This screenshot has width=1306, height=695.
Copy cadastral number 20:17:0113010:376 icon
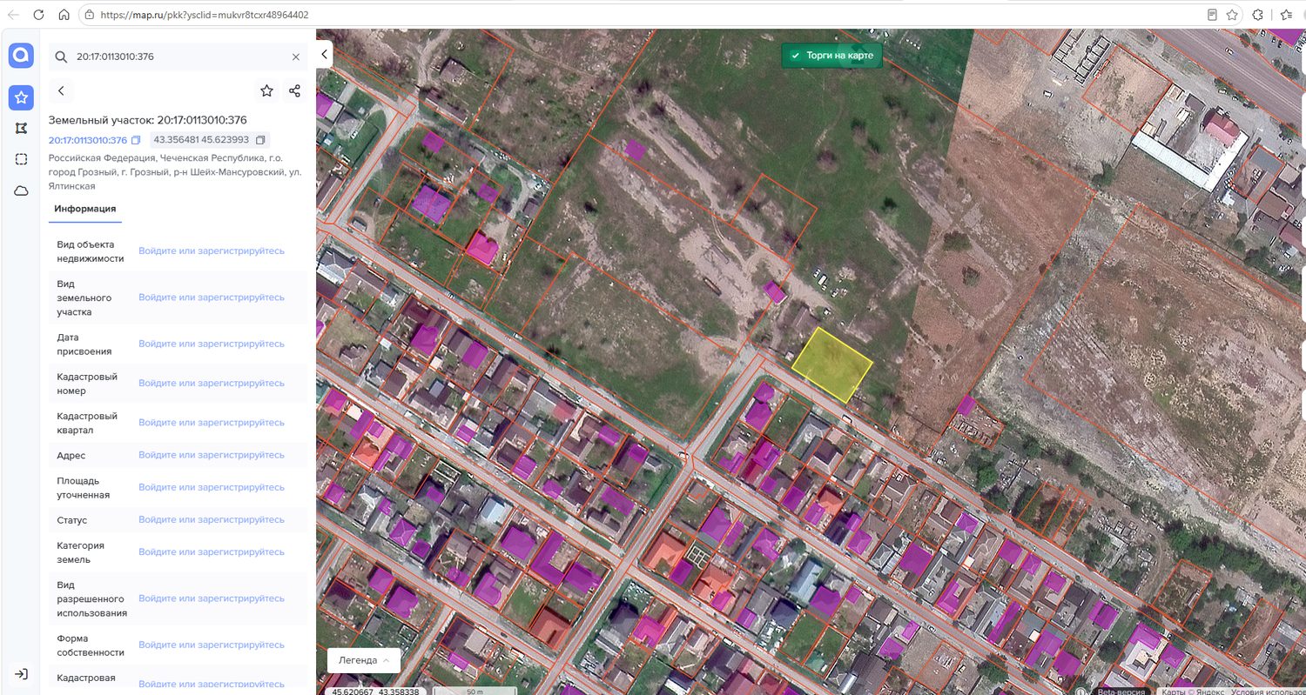tap(136, 140)
